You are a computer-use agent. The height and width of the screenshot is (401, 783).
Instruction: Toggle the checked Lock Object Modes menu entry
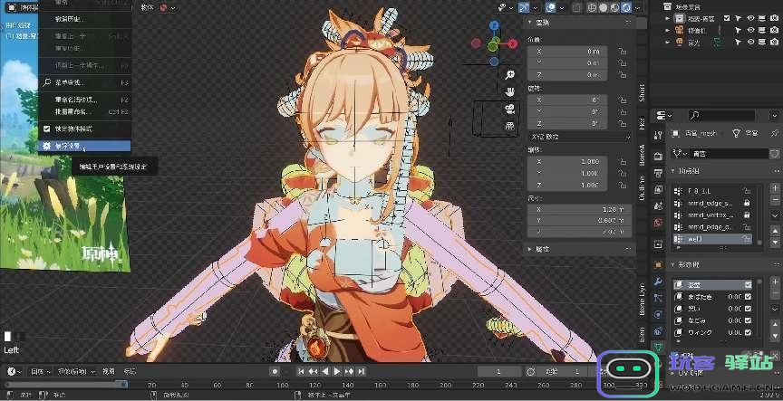84,129
